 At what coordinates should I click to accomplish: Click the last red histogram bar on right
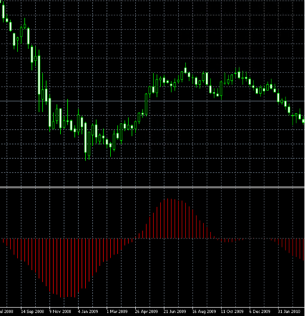[303, 249]
